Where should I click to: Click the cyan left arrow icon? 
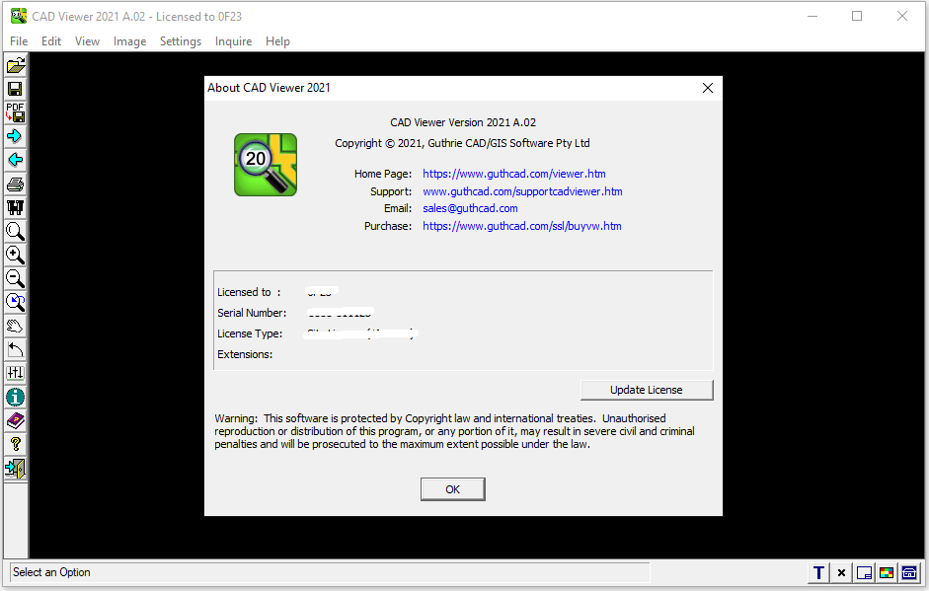point(16,160)
